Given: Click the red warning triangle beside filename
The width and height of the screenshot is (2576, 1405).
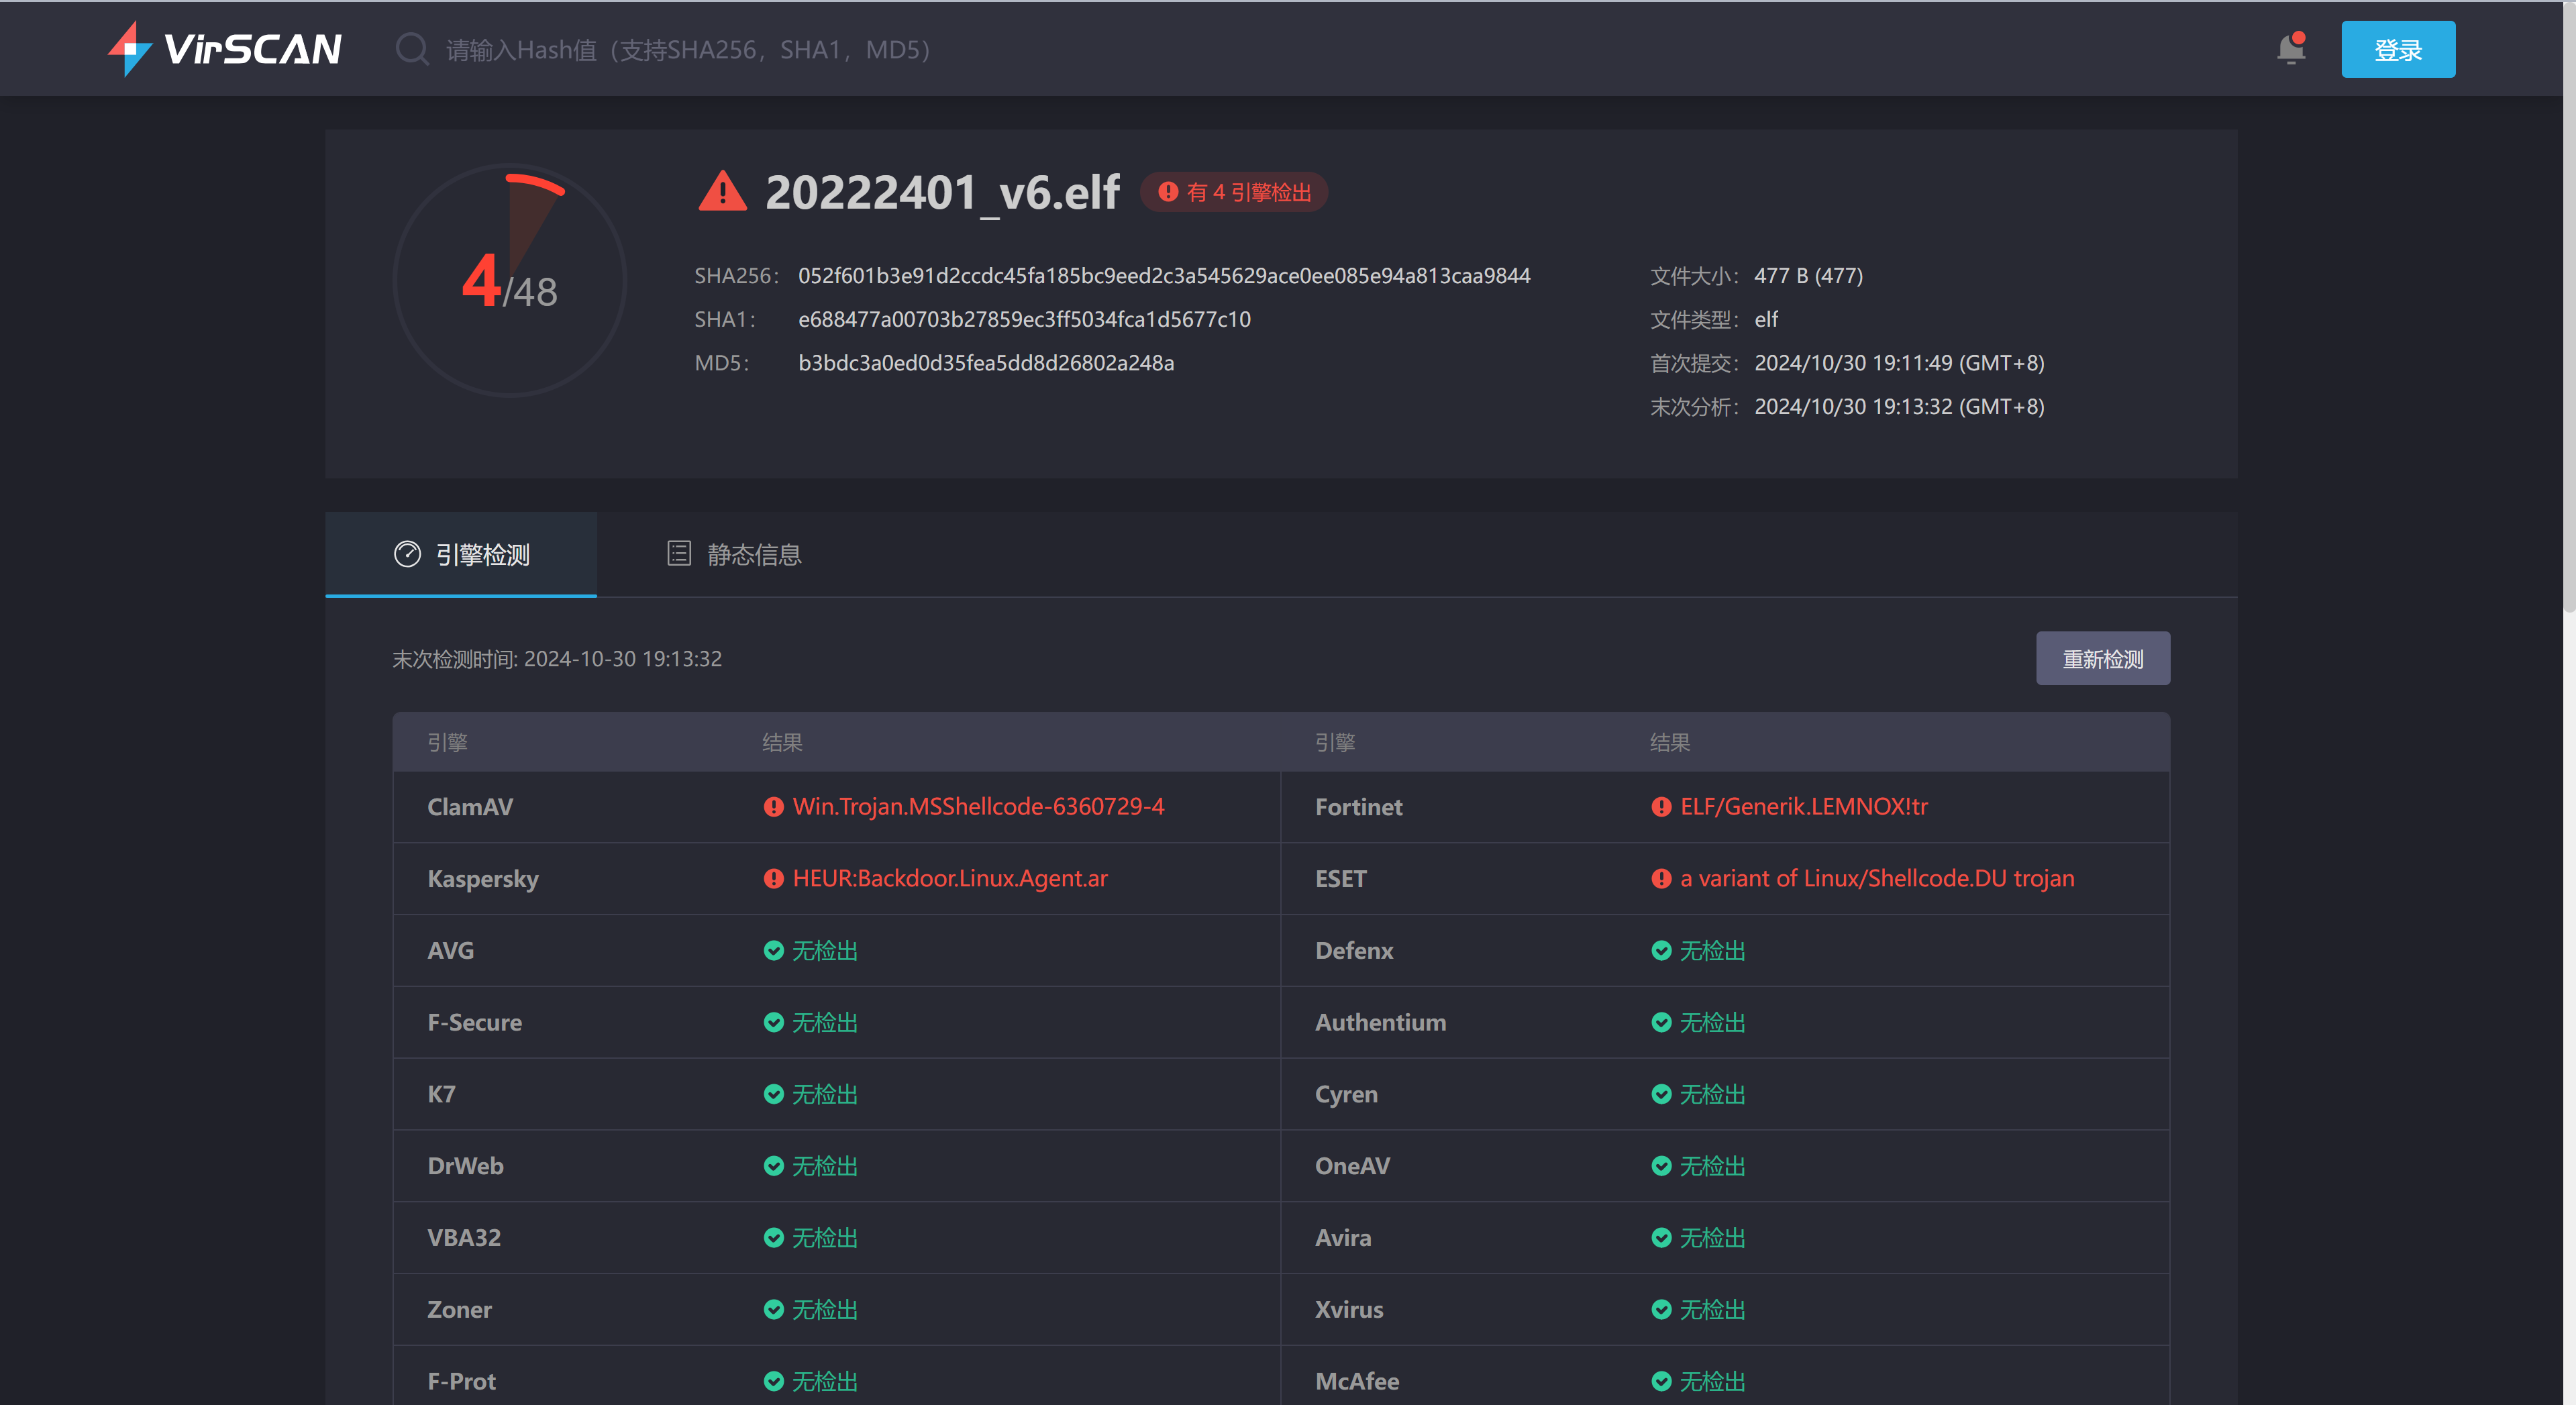Looking at the screenshot, I should pos(722,192).
